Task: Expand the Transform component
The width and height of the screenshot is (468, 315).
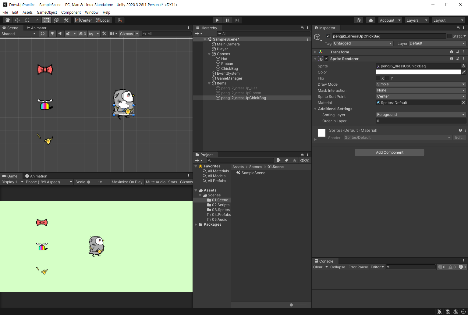Action: click(315, 52)
